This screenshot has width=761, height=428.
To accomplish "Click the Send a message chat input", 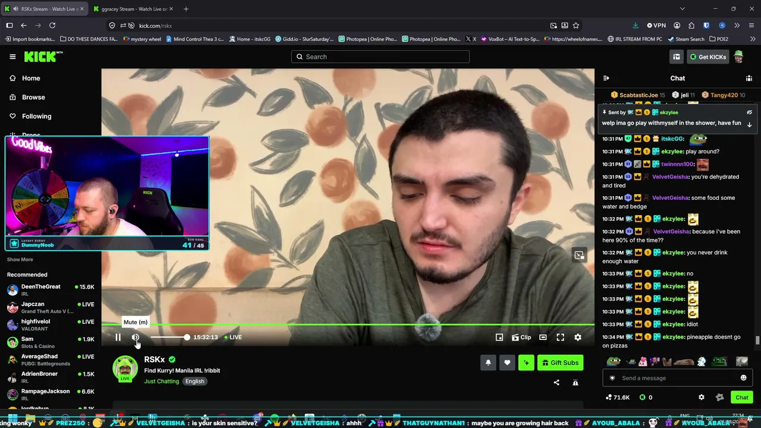I will (678, 378).
